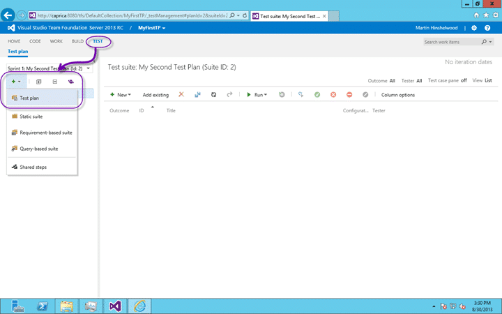Click the browser back button
502x314 pixels.
coord(8,15)
